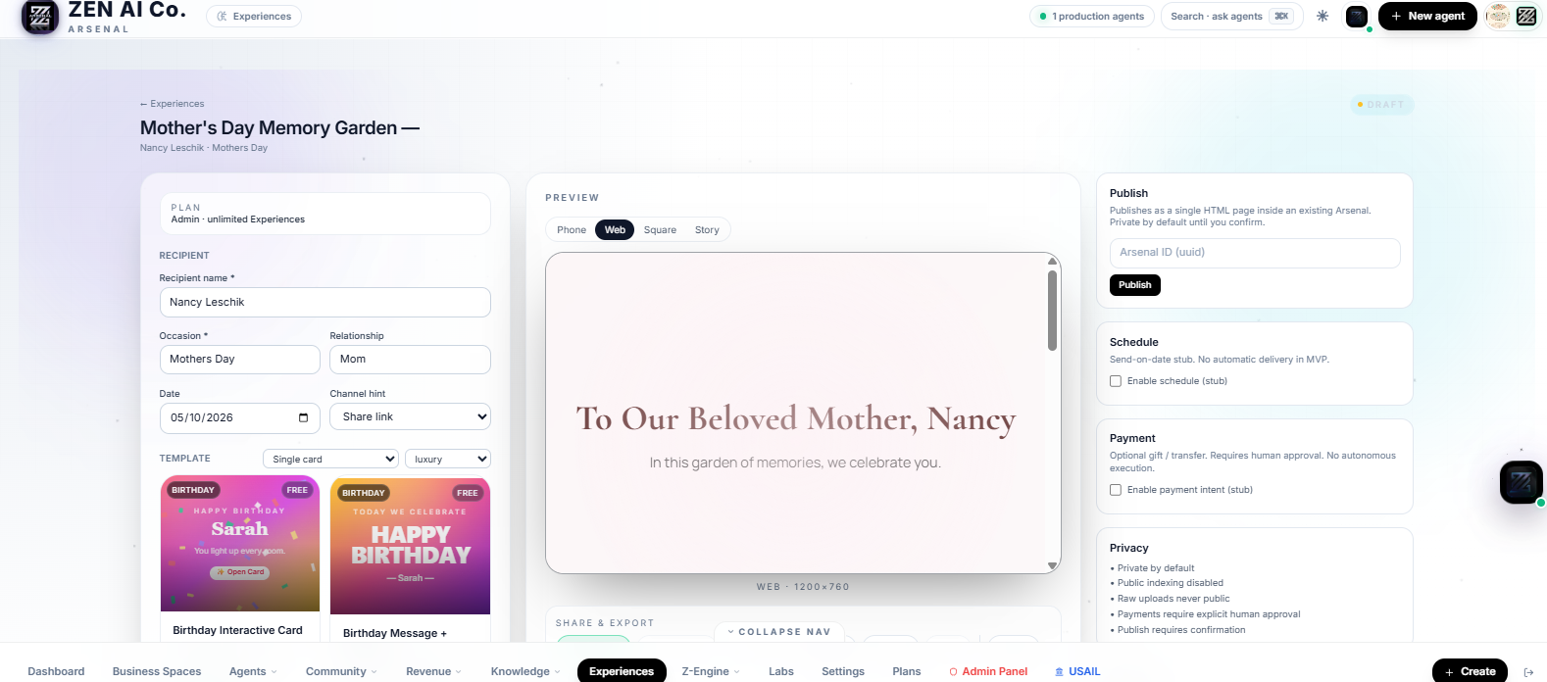Image resolution: width=1547 pixels, height=682 pixels.
Task: Expand the Knowledge menu in bottom nav
Action: (525, 671)
